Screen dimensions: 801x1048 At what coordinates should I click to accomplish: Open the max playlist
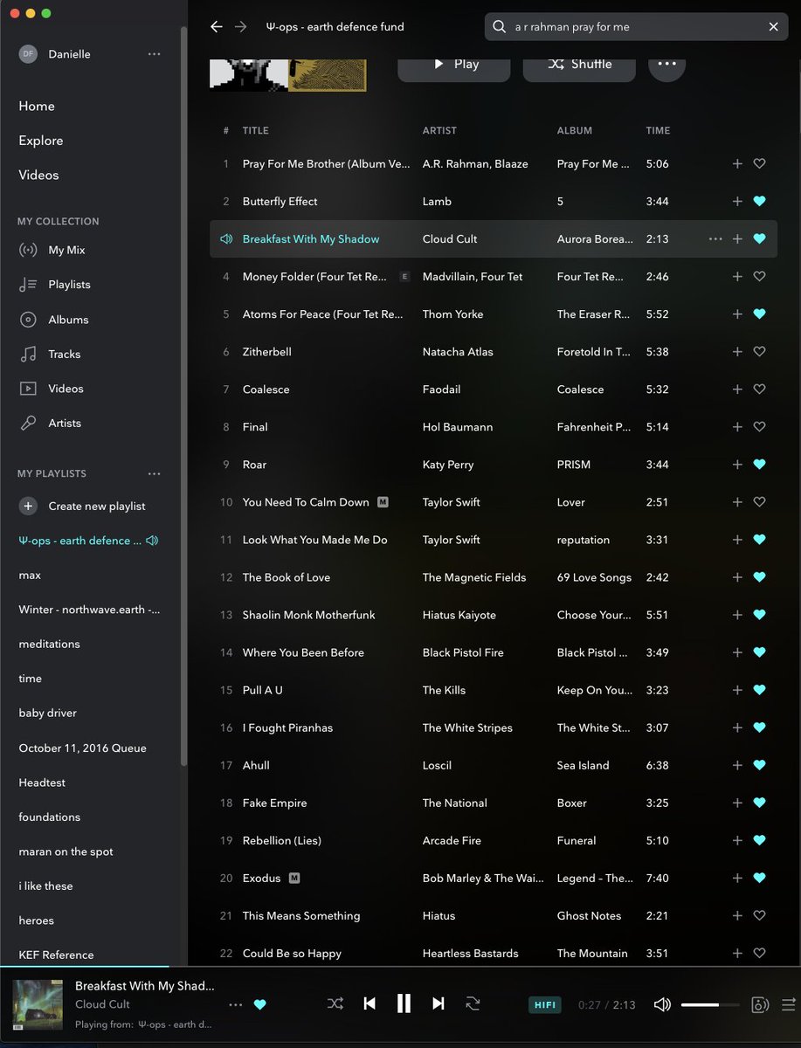(x=30, y=576)
